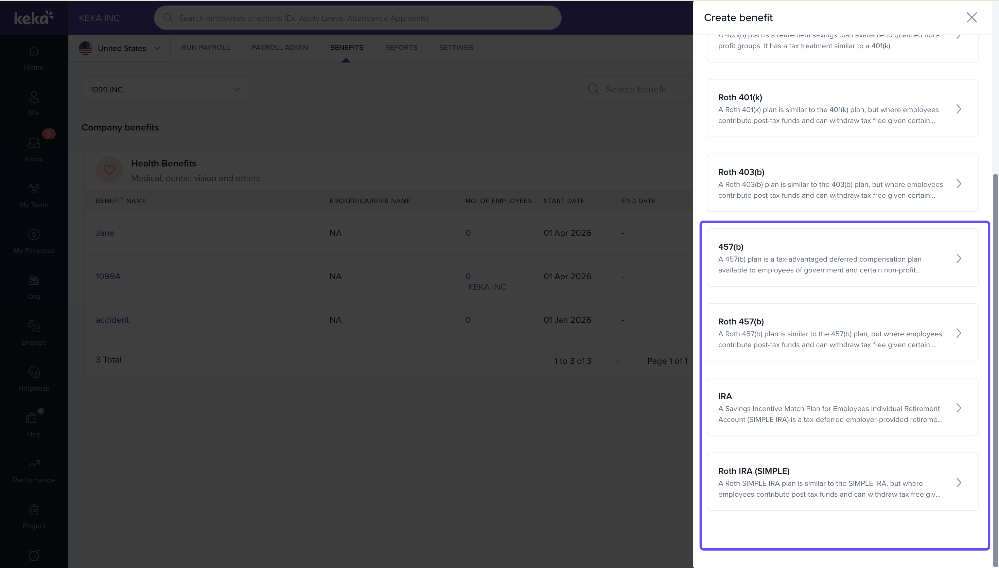Expand the Roth 401(k) benefit option

point(959,109)
